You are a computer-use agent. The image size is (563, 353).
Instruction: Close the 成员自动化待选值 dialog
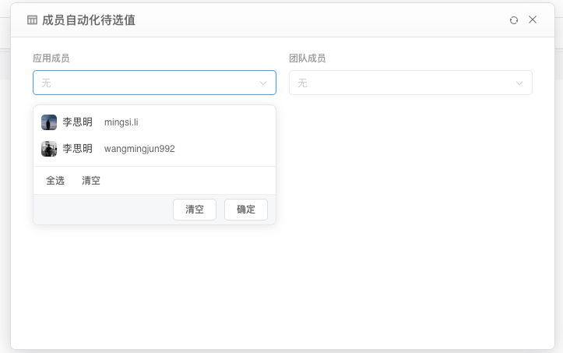533,19
